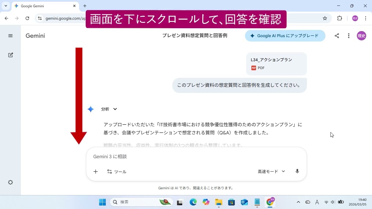Viewport: 372px width, 209px height.
Task: Open the ツール tools button
Action: pos(117,172)
